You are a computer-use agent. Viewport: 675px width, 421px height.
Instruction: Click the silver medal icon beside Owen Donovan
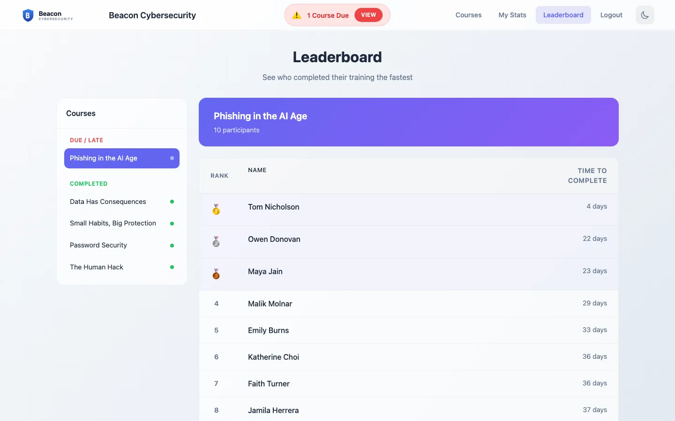pos(216,241)
